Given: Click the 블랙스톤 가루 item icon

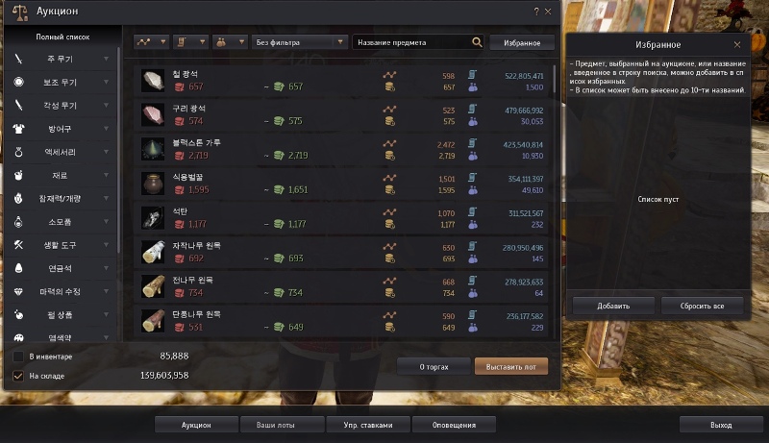Looking at the screenshot, I should click(x=153, y=150).
